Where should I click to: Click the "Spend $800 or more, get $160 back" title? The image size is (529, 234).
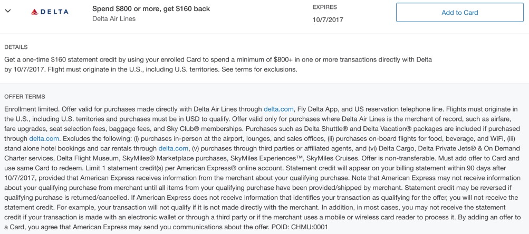pyautogui.click(x=151, y=9)
